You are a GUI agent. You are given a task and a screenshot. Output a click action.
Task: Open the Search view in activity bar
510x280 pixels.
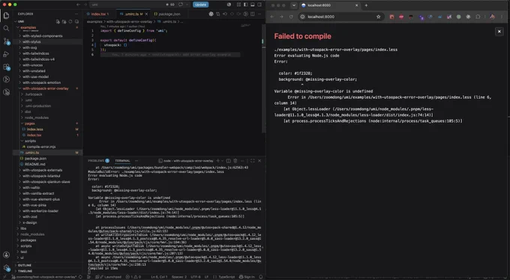pyautogui.click(x=6, y=28)
